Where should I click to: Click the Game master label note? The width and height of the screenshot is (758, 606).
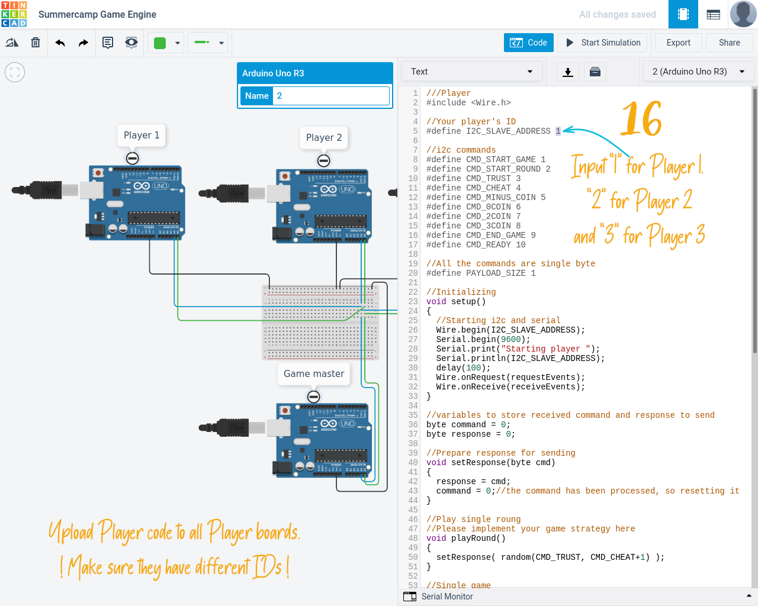point(314,373)
